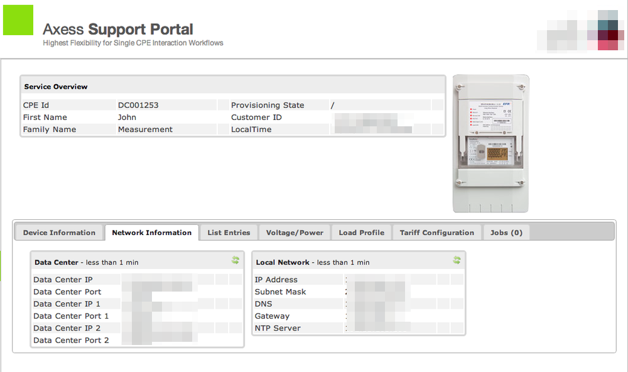Click the Data Center IP label
This screenshot has width=628, height=372.
[x=63, y=280]
